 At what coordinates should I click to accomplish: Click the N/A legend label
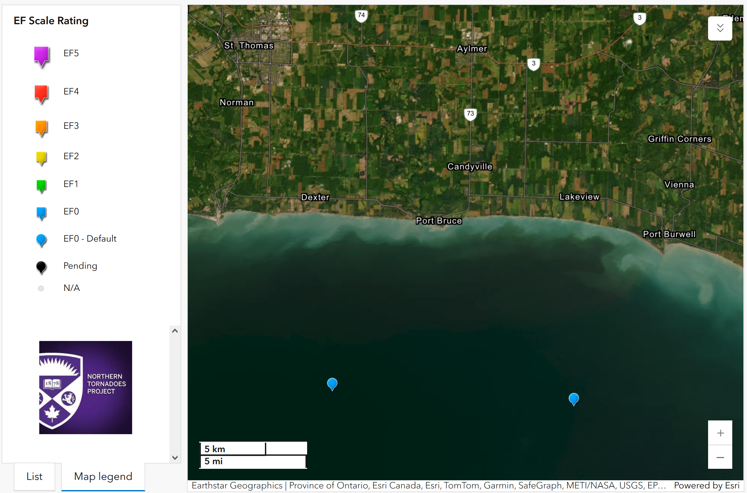[72, 288]
